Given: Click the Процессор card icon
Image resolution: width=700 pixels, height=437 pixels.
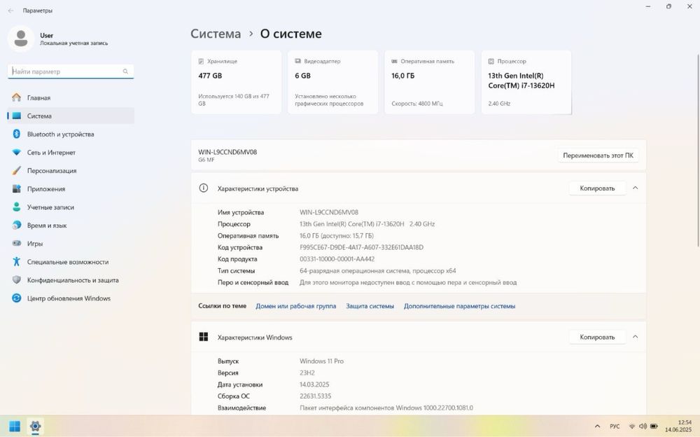Looking at the screenshot, I should (491, 61).
